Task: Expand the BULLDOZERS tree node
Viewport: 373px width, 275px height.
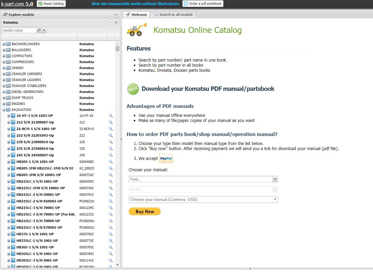Action: coord(4,50)
